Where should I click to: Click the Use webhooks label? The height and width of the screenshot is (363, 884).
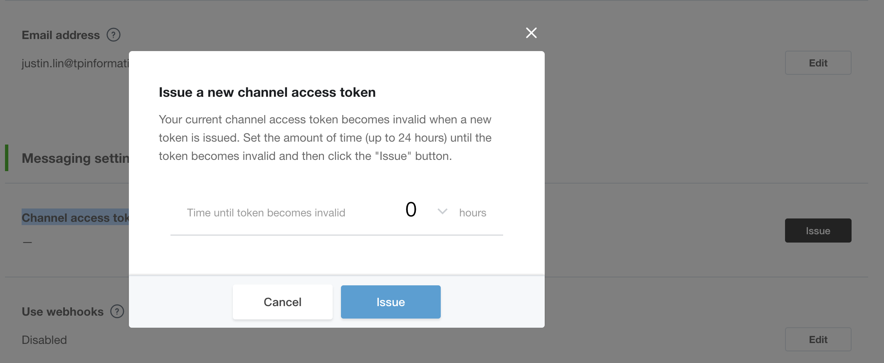(62, 311)
